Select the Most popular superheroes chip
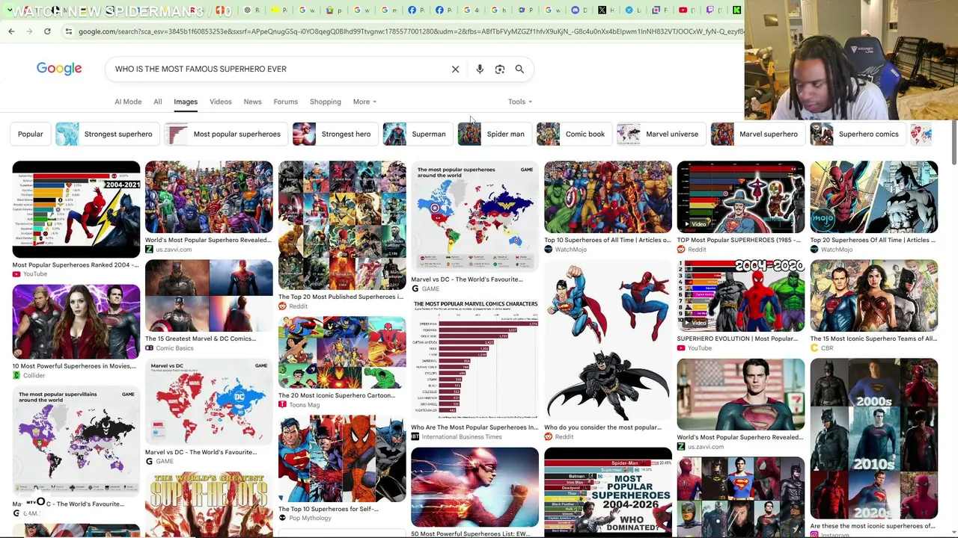958x538 pixels. [x=225, y=134]
